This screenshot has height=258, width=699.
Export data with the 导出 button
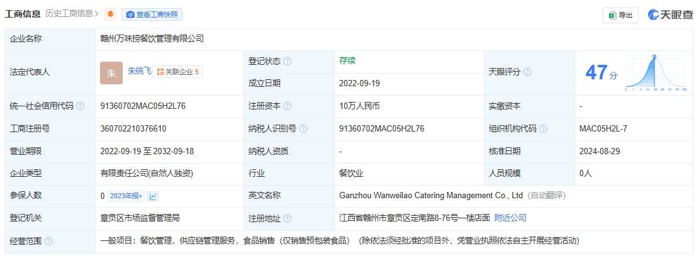click(620, 15)
